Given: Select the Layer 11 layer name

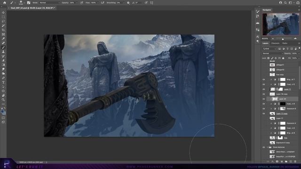Looking at the screenshot, I should 287,89.
